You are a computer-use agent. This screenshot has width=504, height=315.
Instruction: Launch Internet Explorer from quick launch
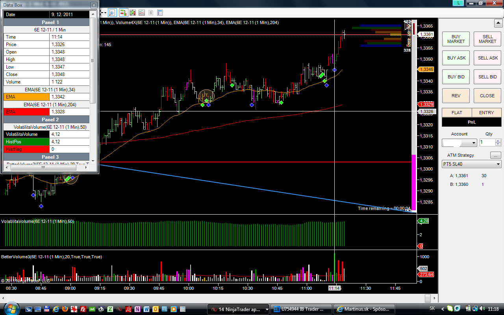coord(56,309)
